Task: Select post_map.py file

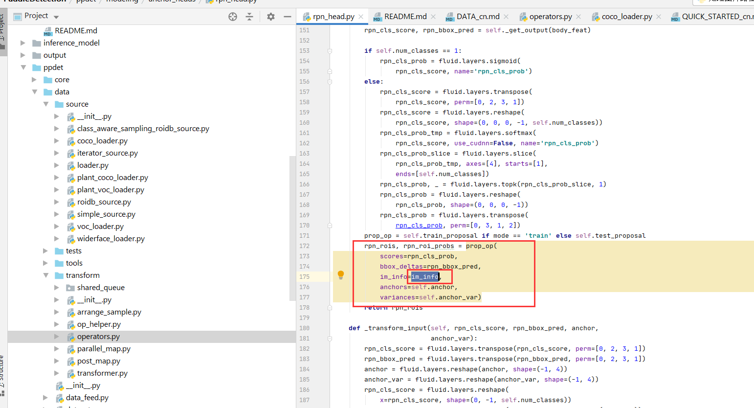Action: pos(99,361)
